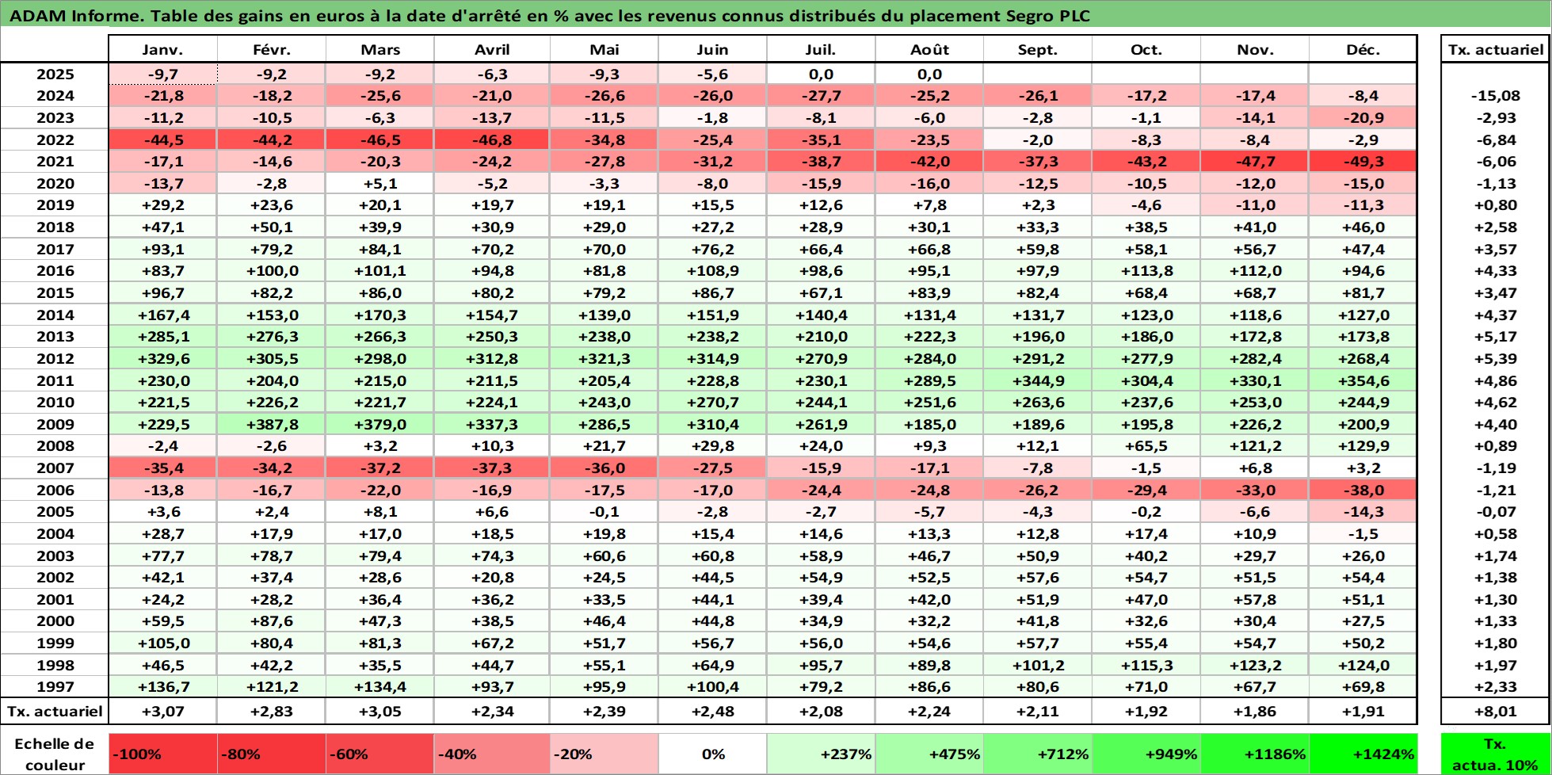This screenshot has width=1552, height=775.
Task: Click the +1424% bright green scale cell
Action: pyautogui.click(x=1363, y=754)
